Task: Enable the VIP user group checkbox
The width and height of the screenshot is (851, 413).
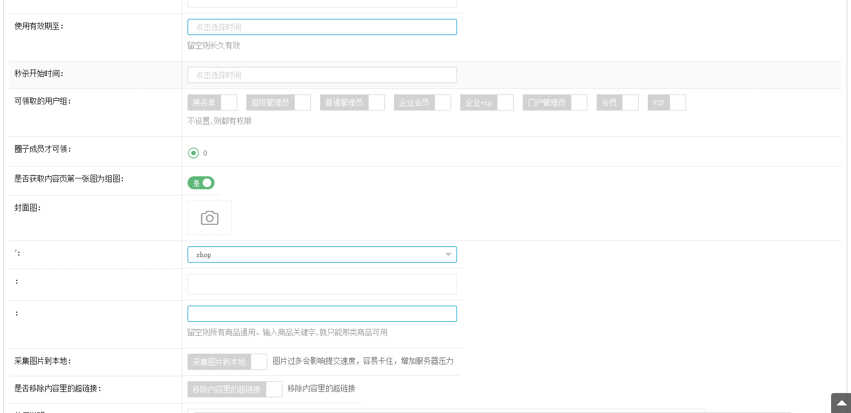Action: tap(666, 102)
